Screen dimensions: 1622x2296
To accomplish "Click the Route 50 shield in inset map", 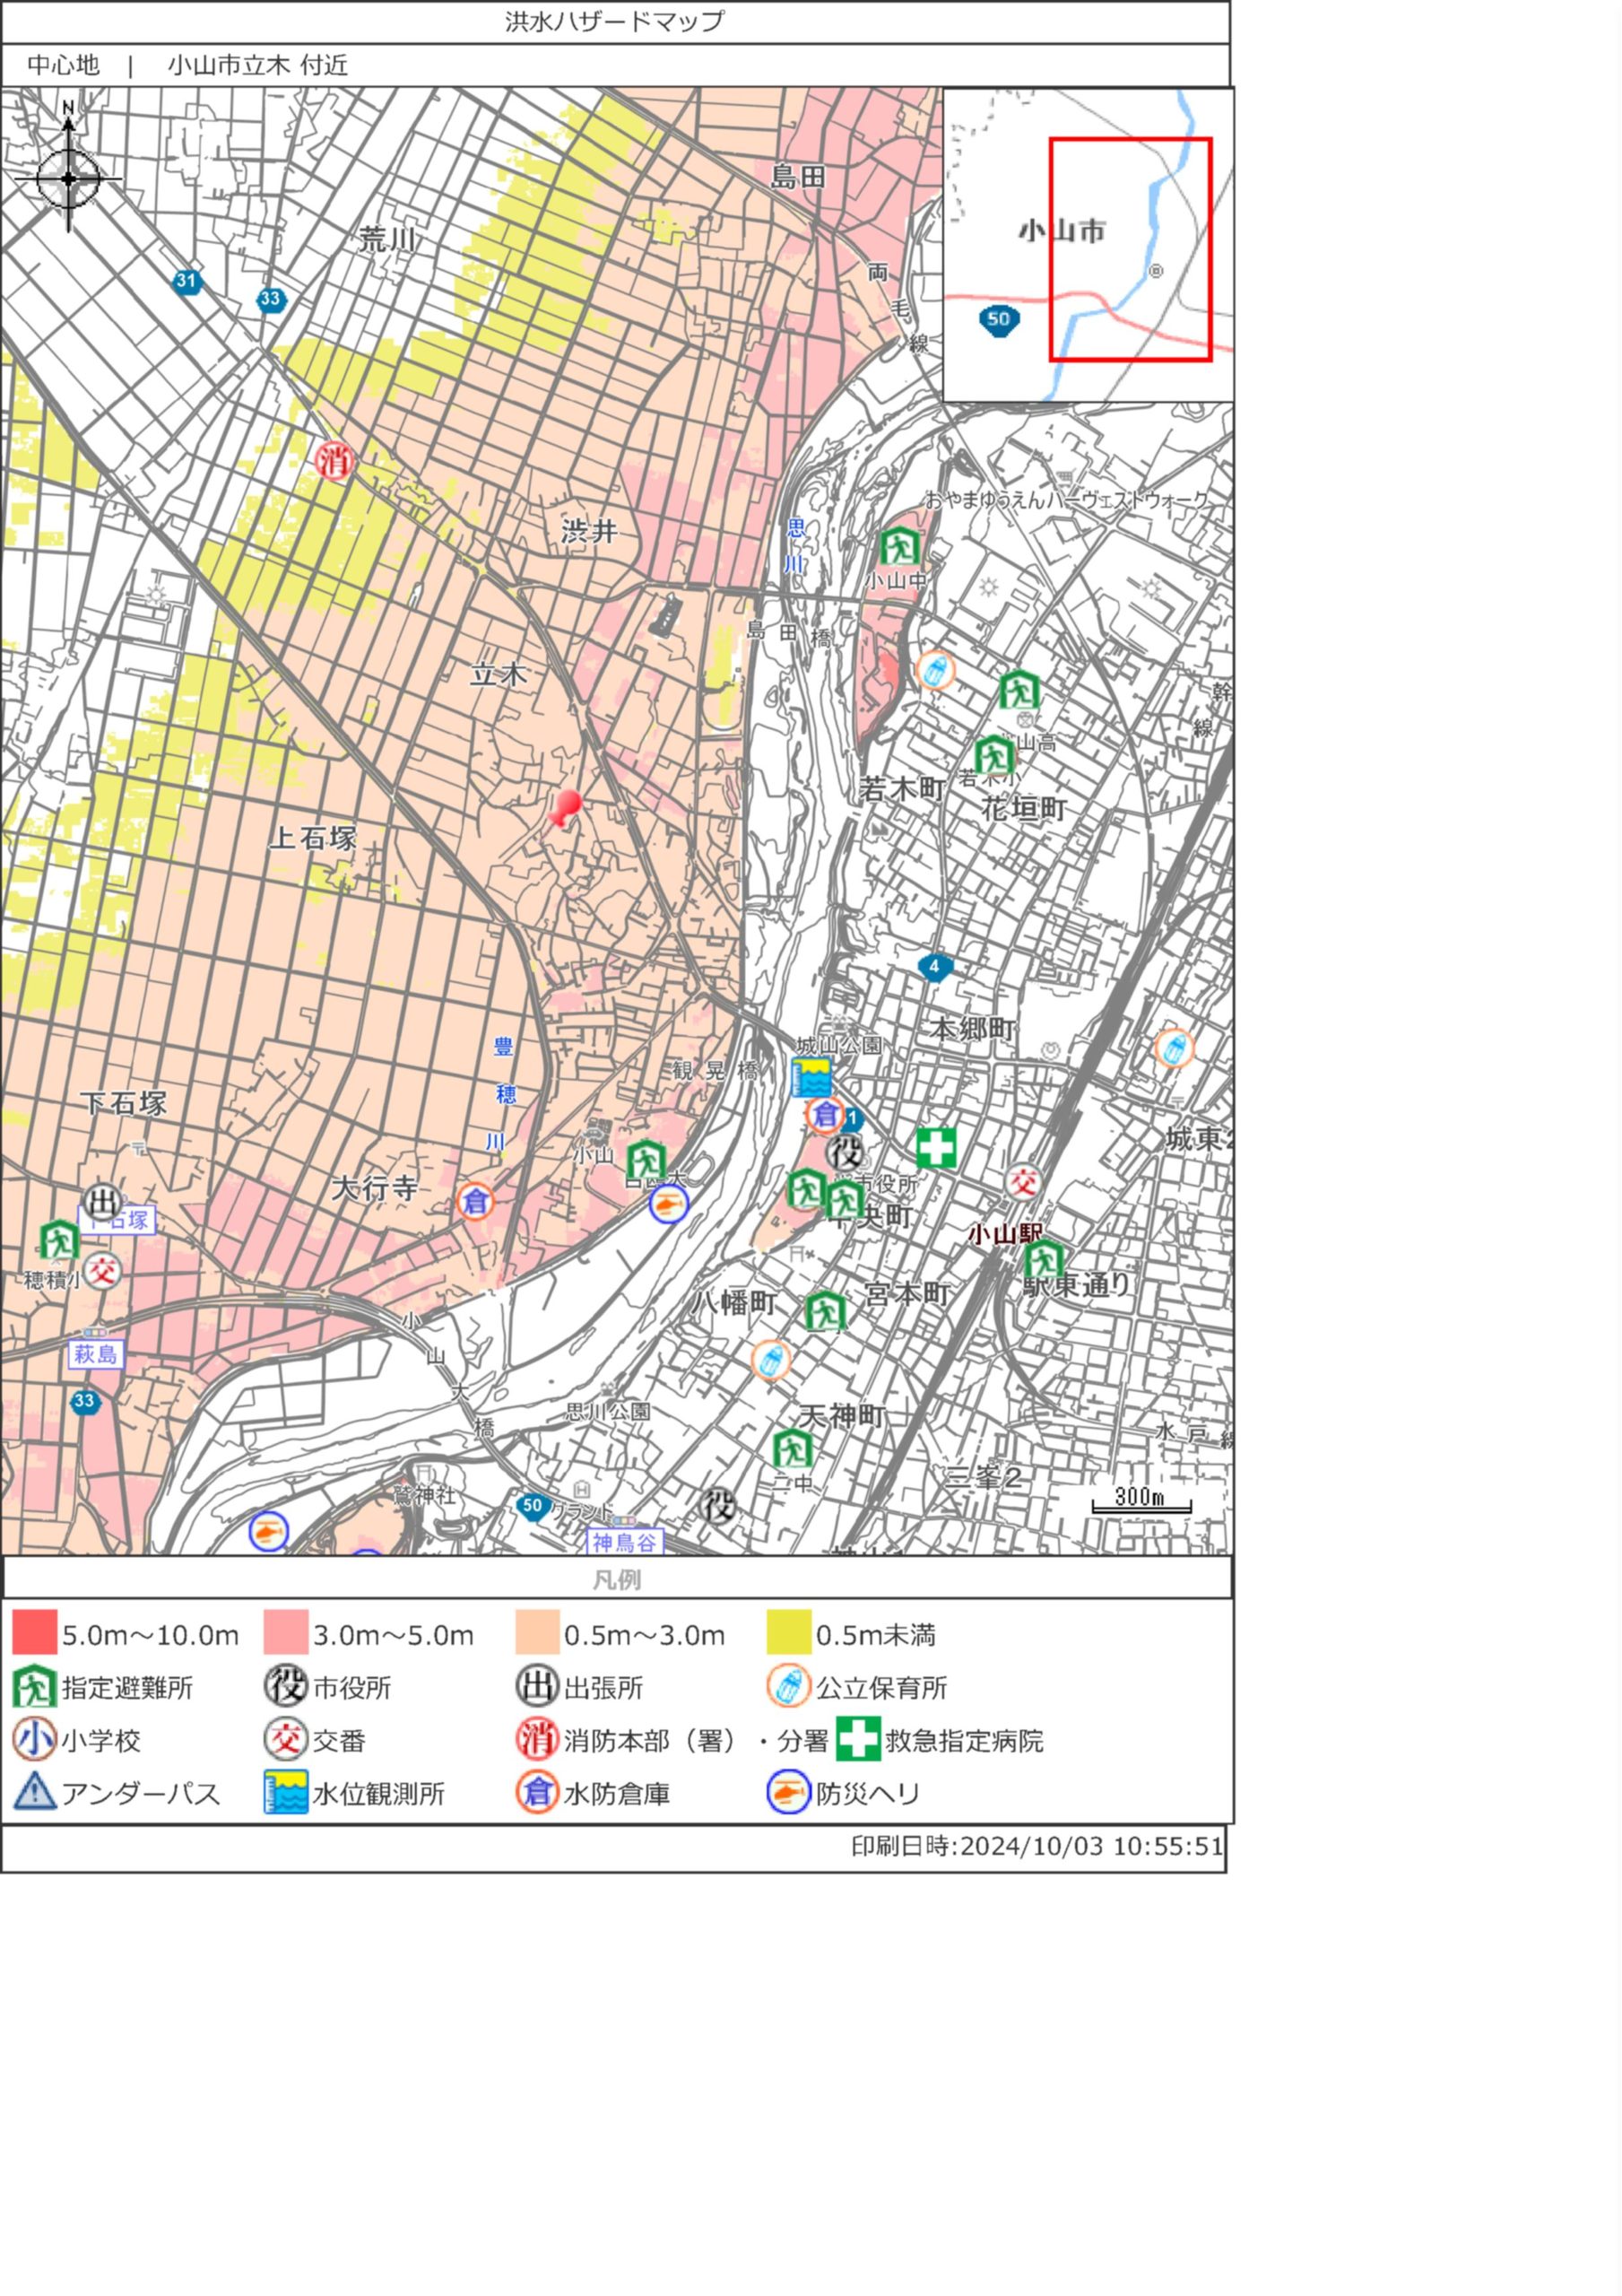I will point(998,320).
